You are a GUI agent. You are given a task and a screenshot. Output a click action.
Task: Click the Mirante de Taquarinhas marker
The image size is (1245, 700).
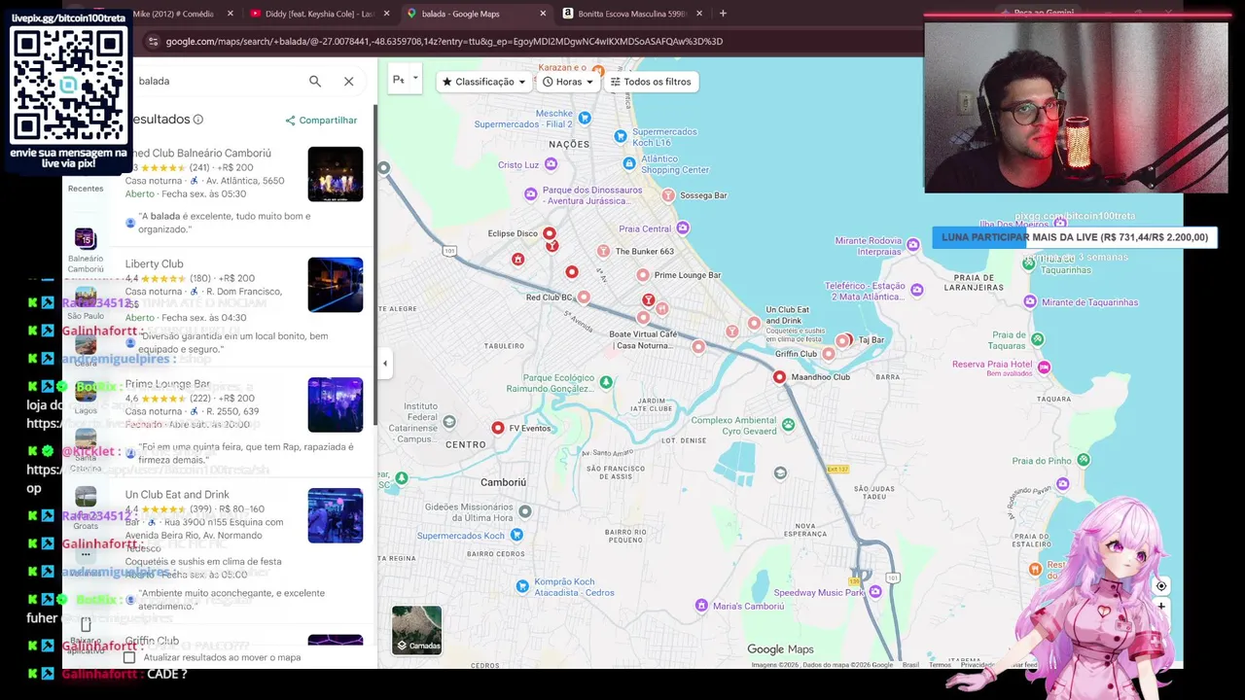(1031, 302)
